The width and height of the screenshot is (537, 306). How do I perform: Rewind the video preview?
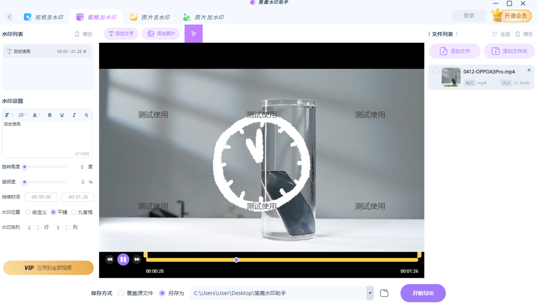click(x=110, y=259)
